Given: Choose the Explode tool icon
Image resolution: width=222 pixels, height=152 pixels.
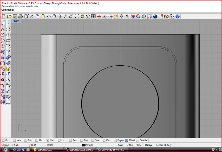Looking at the screenshot, I should (8, 69).
